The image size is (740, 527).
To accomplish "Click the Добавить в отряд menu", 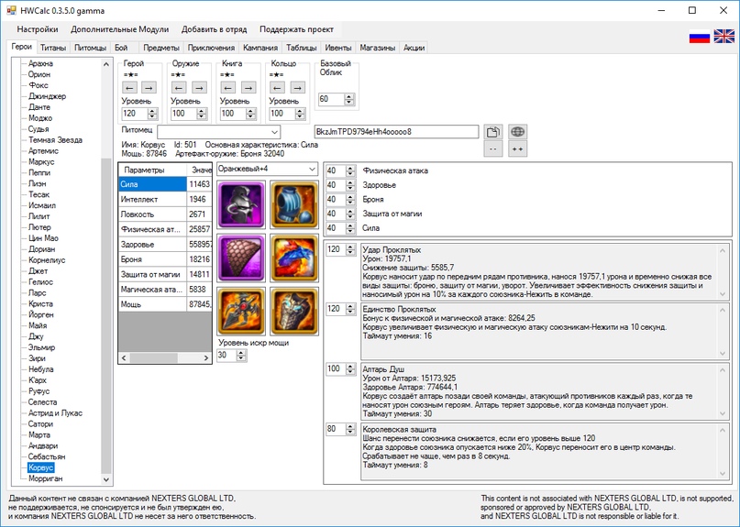I will [215, 29].
